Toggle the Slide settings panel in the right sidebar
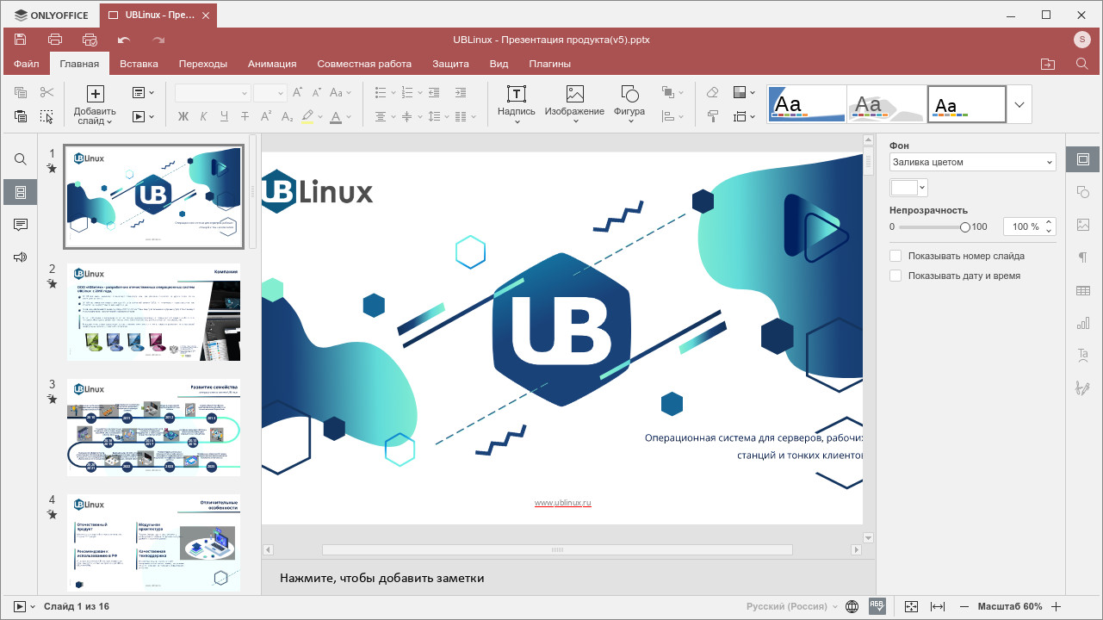1103x620 pixels. pos(1083,159)
